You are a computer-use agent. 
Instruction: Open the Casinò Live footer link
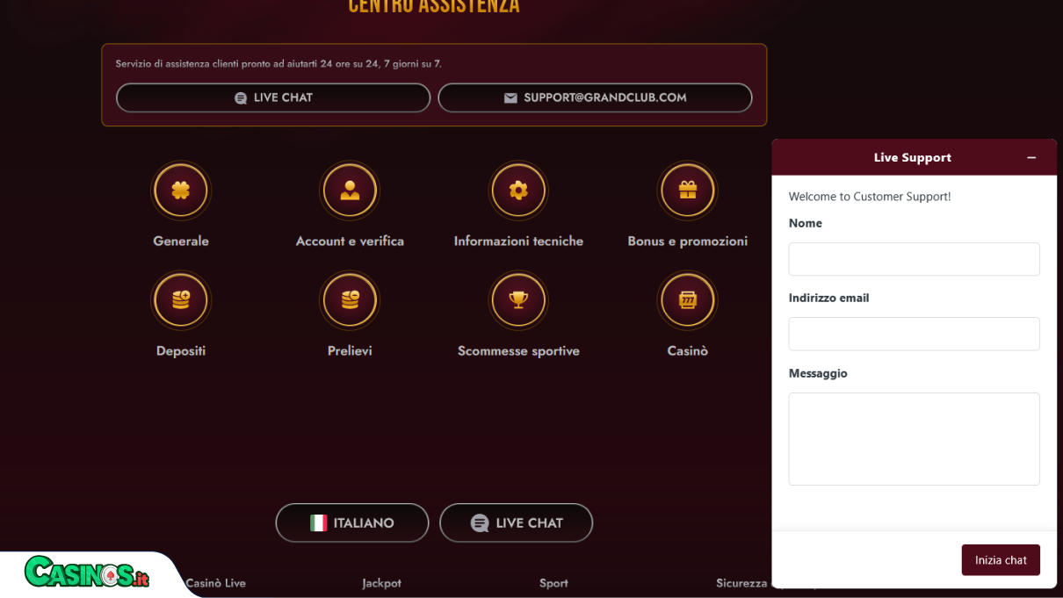click(216, 583)
